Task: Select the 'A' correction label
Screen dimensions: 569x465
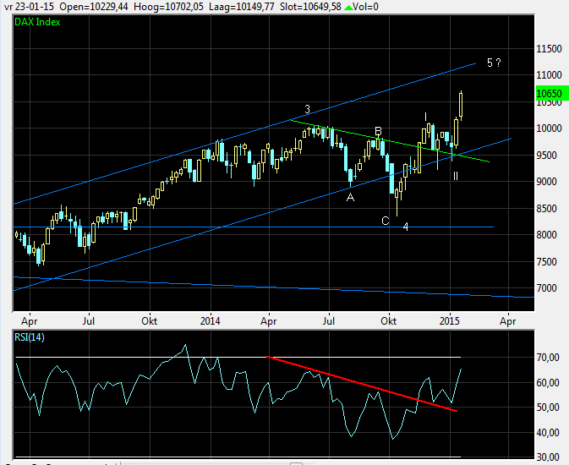Action: (350, 197)
